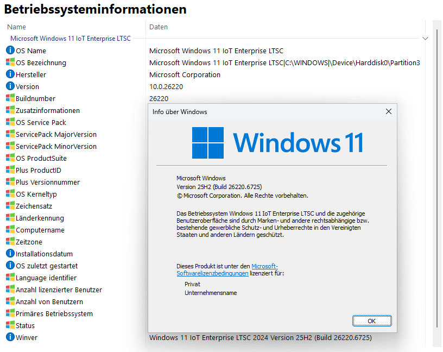Select the OS Name row label
Viewport: 443px width, 352px height.
(x=31, y=51)
